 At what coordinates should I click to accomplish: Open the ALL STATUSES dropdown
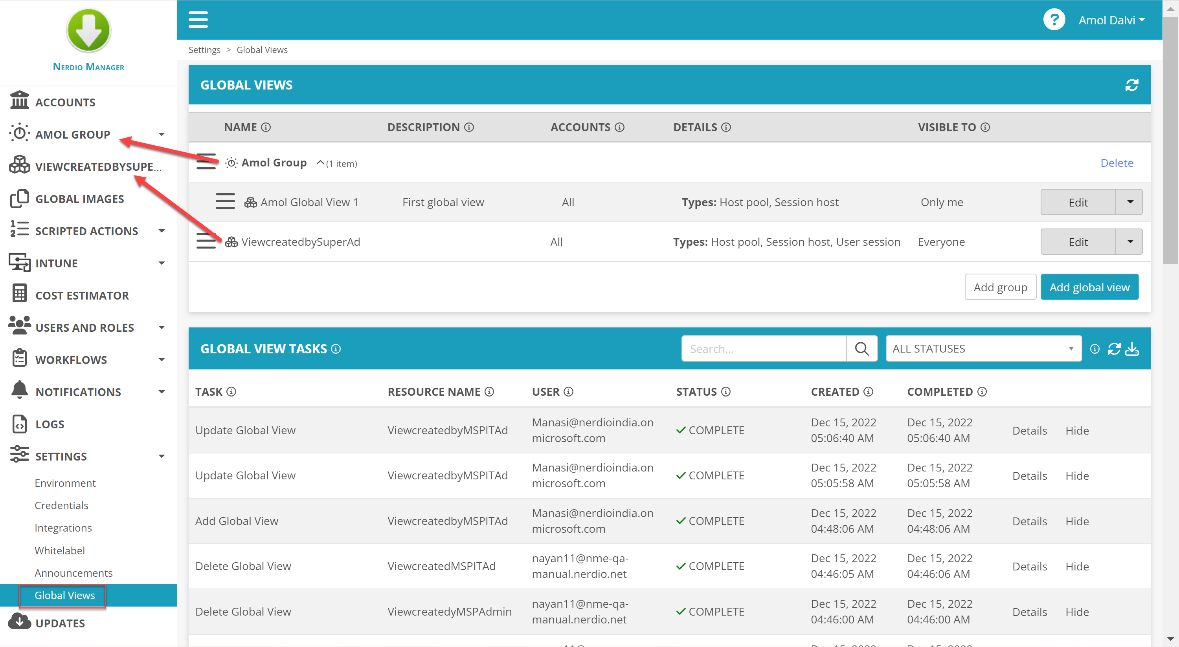[983, 349]
